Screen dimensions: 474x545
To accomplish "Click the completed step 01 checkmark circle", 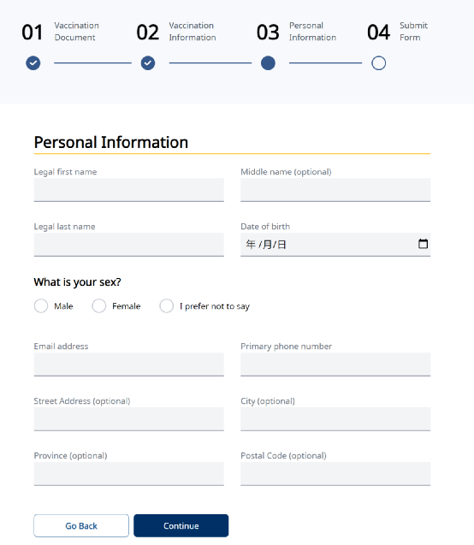I will click(x=33, y=63).
